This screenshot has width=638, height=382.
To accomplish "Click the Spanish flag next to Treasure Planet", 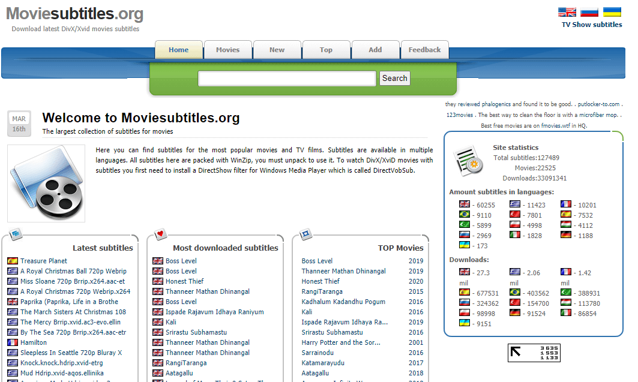I will 13,260.
